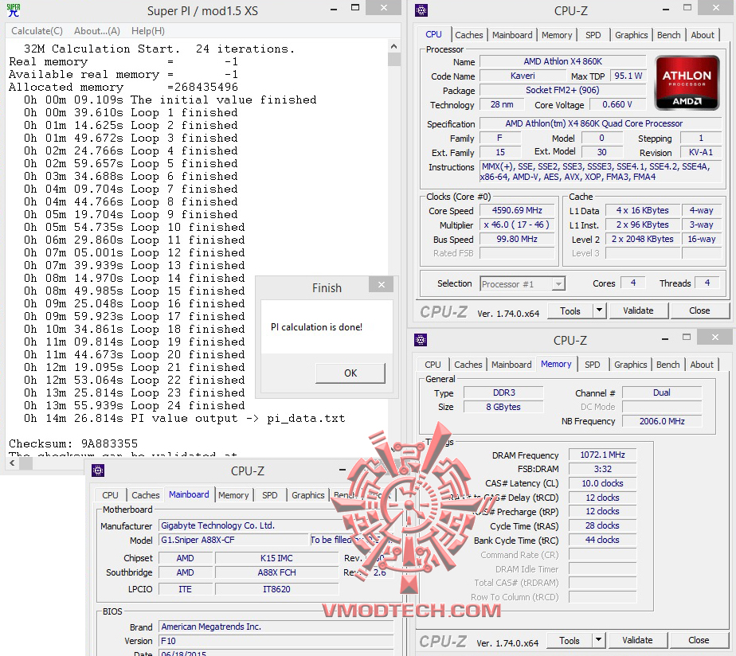The height and width of the screenshot is (656, 736).
Task: Click Super PI horizontal scroll left arrow
Action: (x=12, y=463)
